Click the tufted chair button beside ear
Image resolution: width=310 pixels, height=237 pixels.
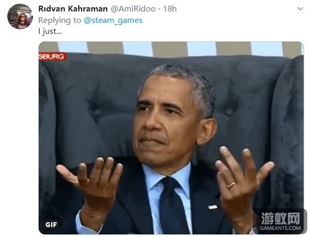click(230, 112)
